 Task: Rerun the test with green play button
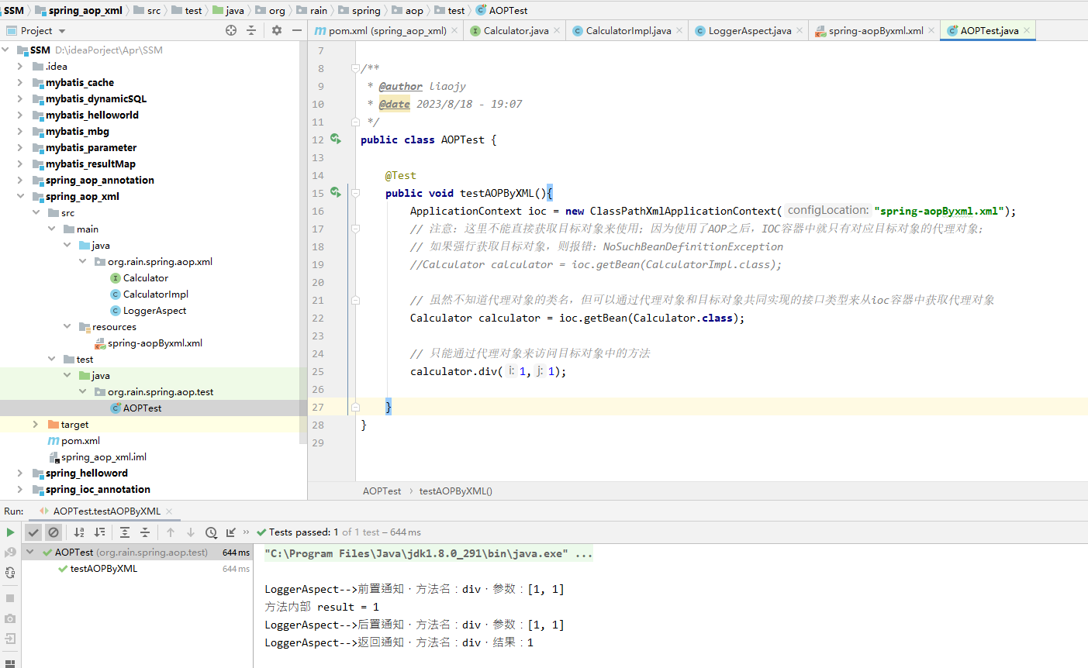tap(10, 532)
